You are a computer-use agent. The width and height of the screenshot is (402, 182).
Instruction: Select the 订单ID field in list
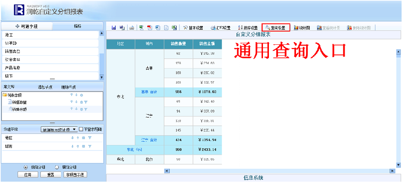tap(50, 43)
